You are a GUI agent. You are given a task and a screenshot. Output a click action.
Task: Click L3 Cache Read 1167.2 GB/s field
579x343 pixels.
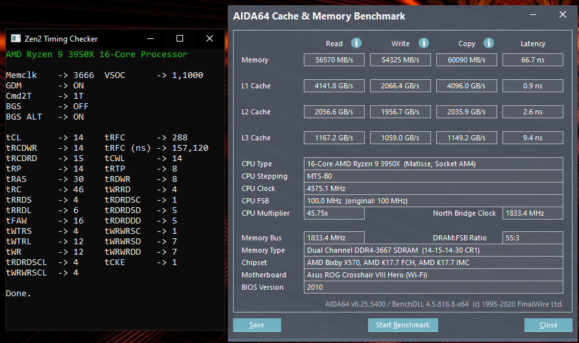tap(334, 138)
